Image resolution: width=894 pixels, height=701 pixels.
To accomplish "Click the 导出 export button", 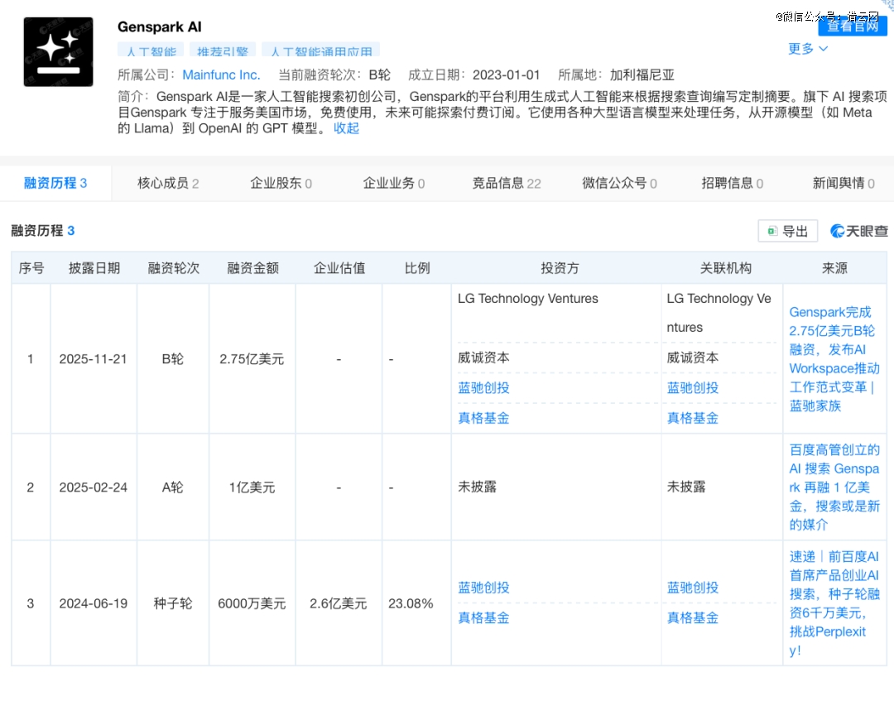I will (787, 231).
